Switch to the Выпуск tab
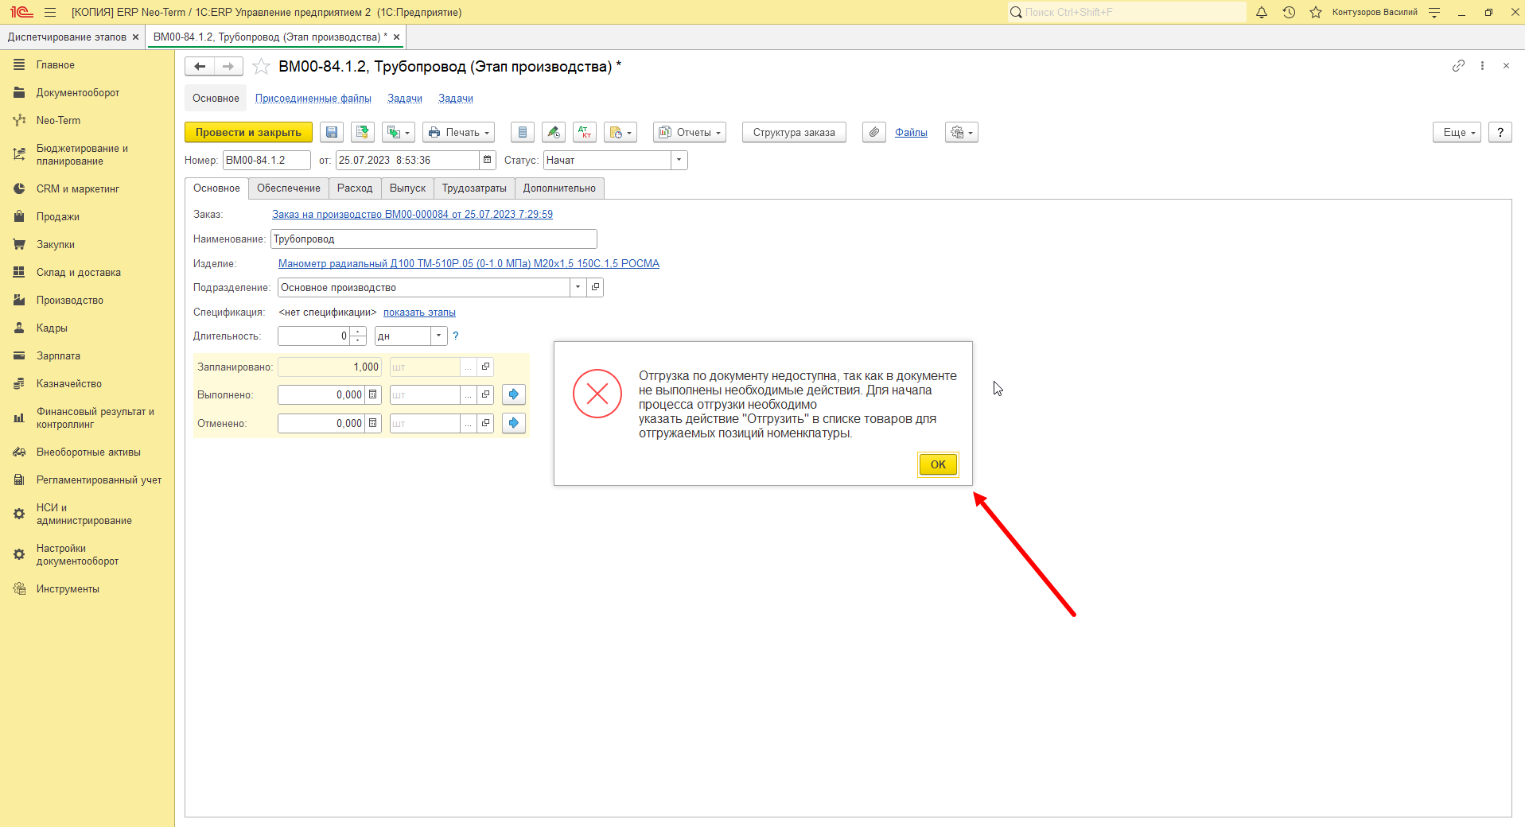Image resolution: width=1525 pixels, height=827 pixels. point(407,188)
